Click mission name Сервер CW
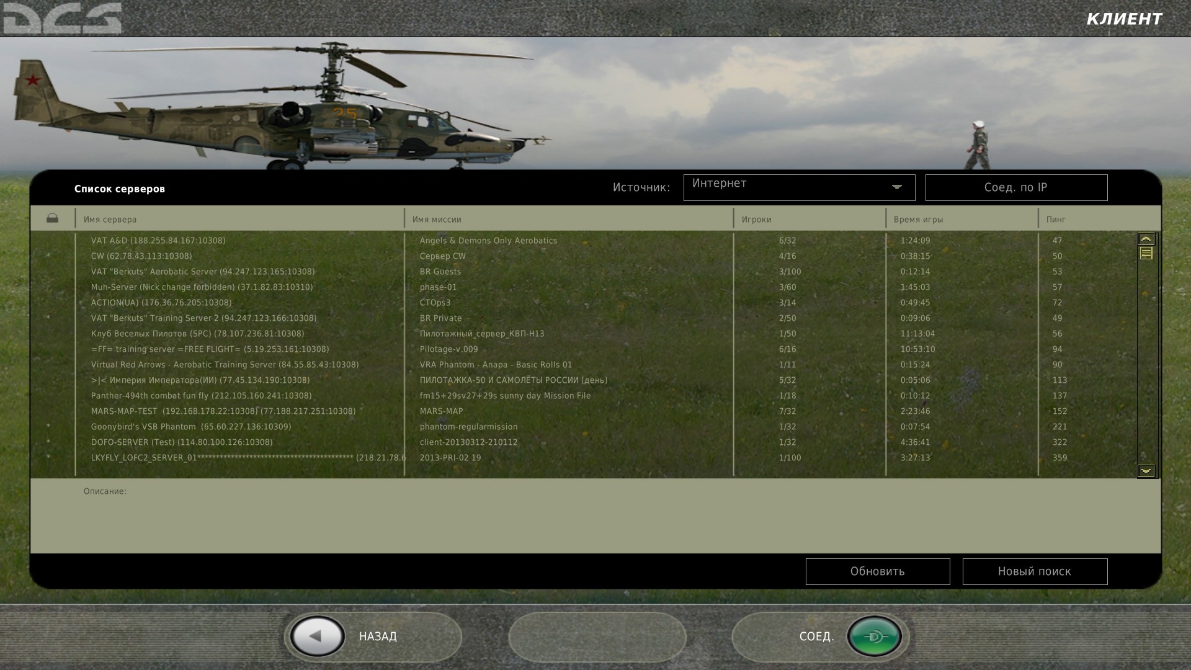Screen dimensions: 1191x670 tap(442, 256)
